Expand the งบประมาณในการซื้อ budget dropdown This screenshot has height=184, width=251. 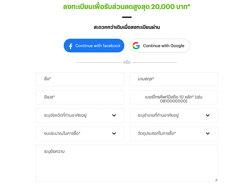pyautogui.click(x=75, y=134)
